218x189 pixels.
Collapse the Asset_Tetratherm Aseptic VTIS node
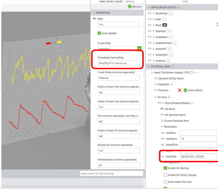click(x=152, y=73)
